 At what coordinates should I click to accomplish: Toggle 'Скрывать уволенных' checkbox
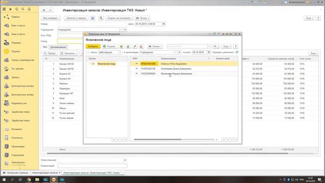coord(237,52)
